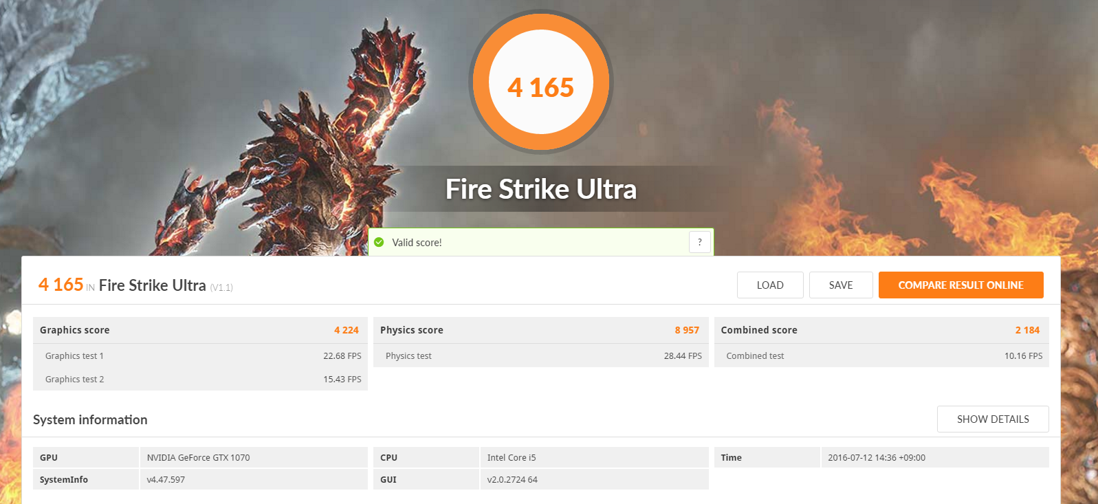This screenshot has width=1098, height=504.
Task: Click the orange 4 165 score circle
Action: 541,82
